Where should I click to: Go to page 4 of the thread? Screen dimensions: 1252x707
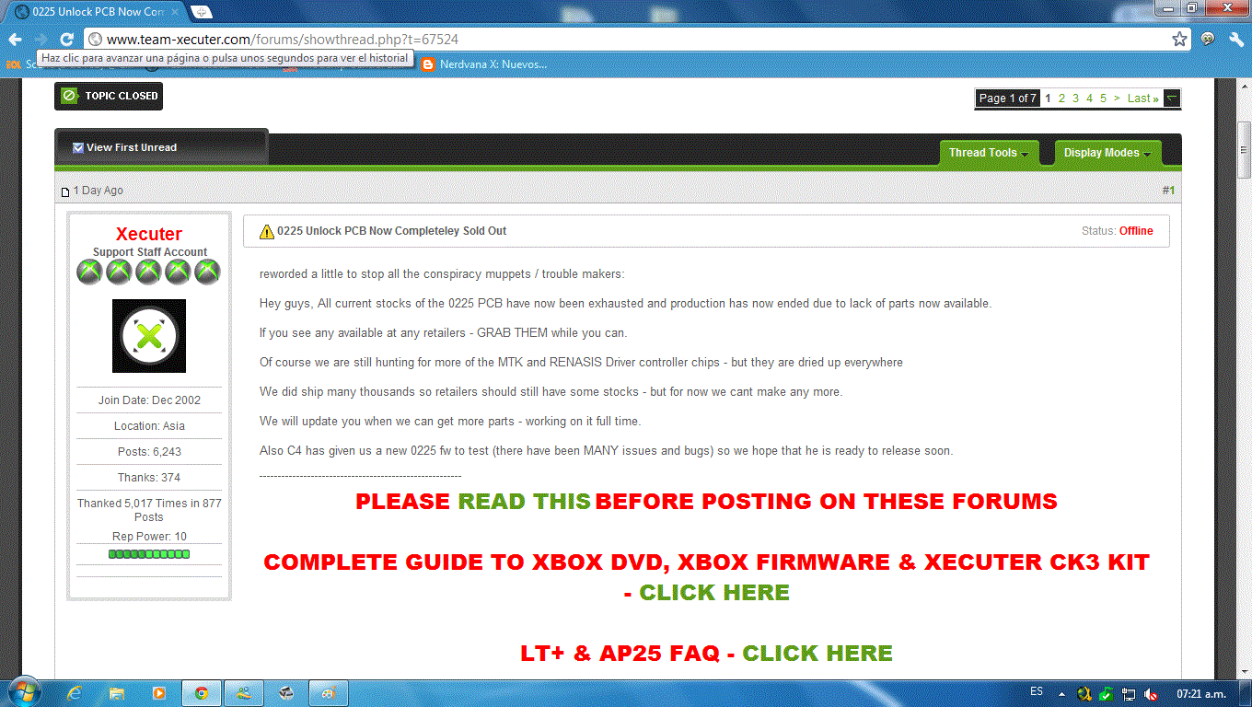pos(1089,99)
